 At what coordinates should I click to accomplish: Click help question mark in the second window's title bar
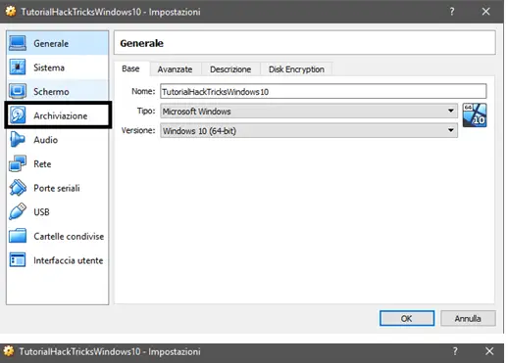pyautogui.click(x=455, y=351)
